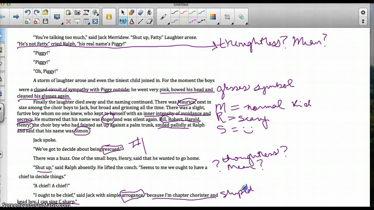Pick the blue pen line style

[x=201, y=12]
